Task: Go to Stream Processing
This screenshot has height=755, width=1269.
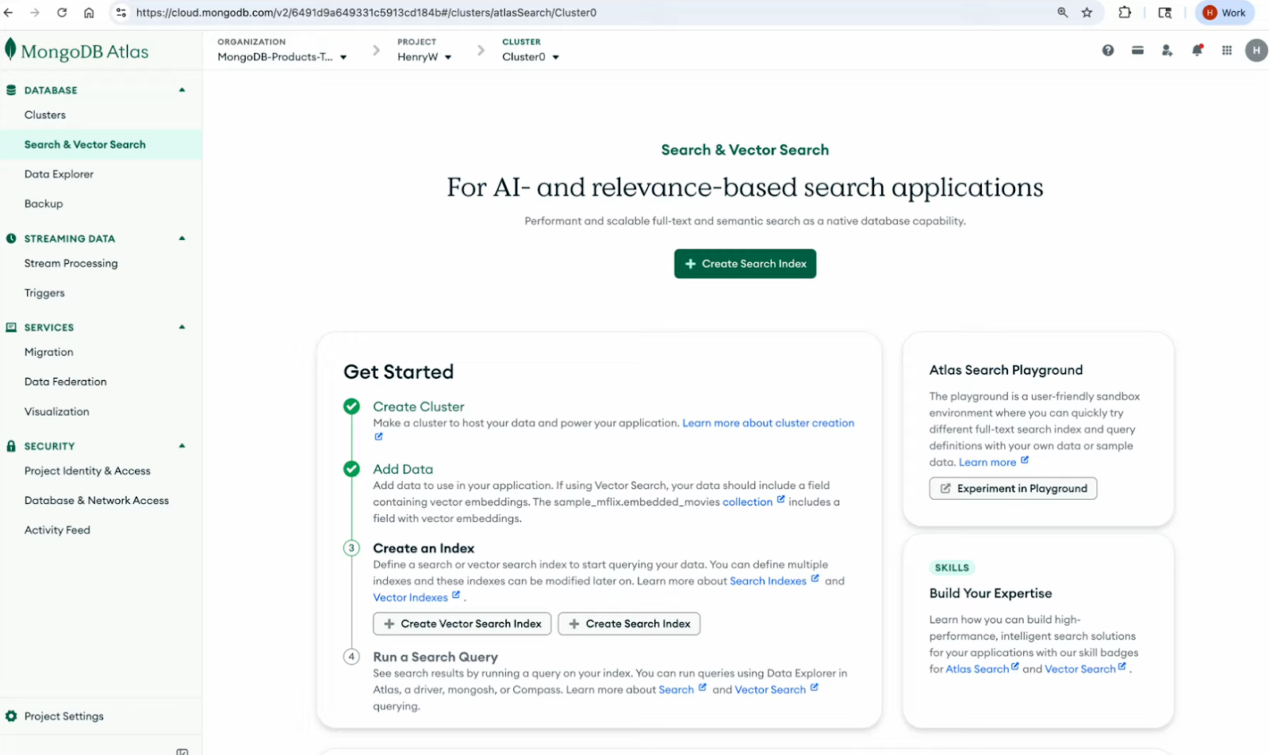Action: pos(71,263)
